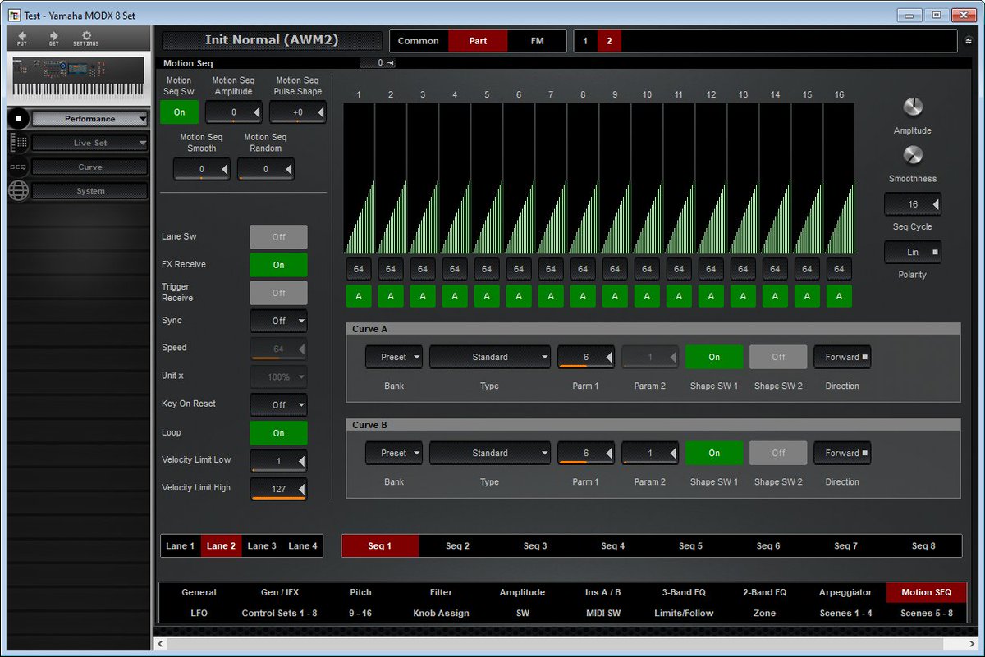This screenshot has width=985, height=657.
Task: Select part 1 tab
Action: pyautogui.click(x=585, y=41)
